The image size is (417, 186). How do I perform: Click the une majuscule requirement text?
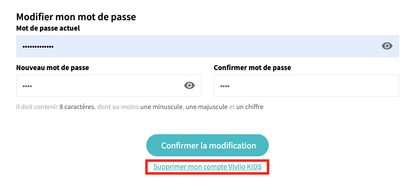point(207,107)
